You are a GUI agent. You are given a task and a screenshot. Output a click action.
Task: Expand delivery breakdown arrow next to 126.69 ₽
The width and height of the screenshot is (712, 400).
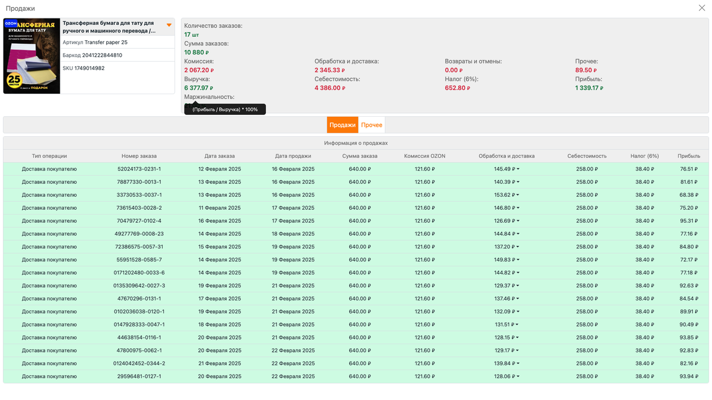[x=518, y=221]
